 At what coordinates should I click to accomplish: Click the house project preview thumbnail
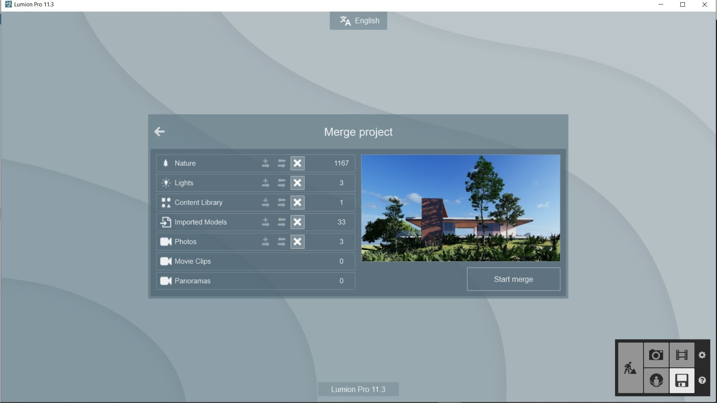click(460, 208)
